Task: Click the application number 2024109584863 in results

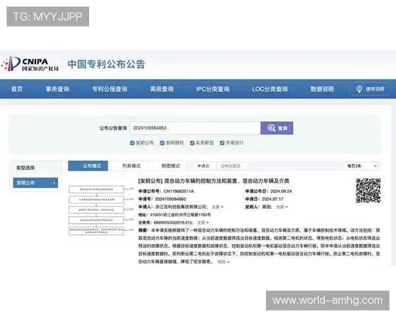Action: (x=170, y=199)
